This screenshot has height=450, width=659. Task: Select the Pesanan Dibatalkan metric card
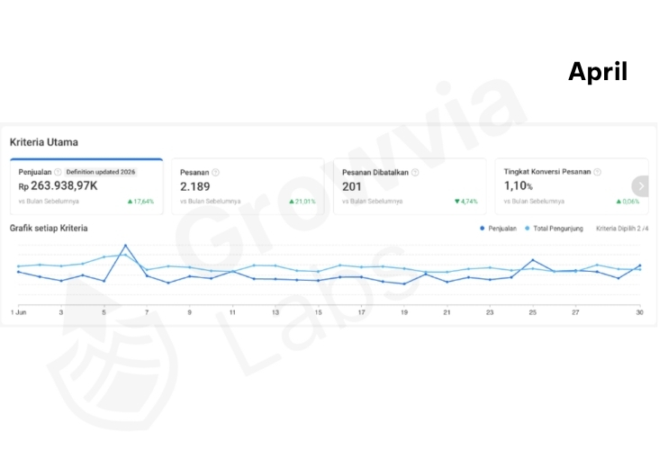(410, 186)
